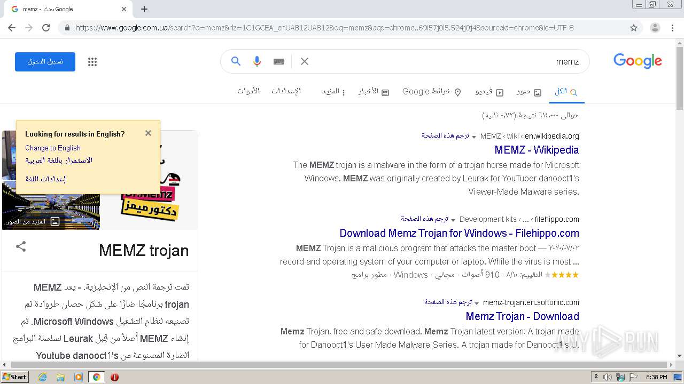Viewport: 684px width, 384px height.
Task: Reload the page with refresh icon
Action: coord(46,28)
